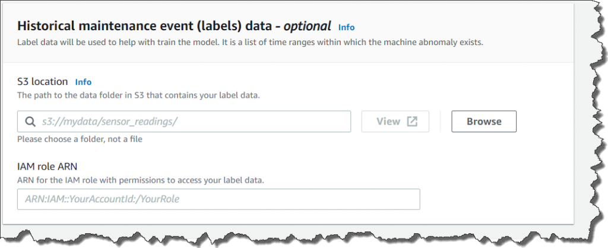Focus the IAM role ARN input field
The width and height of the screenshot is (608, 248).
218,199
